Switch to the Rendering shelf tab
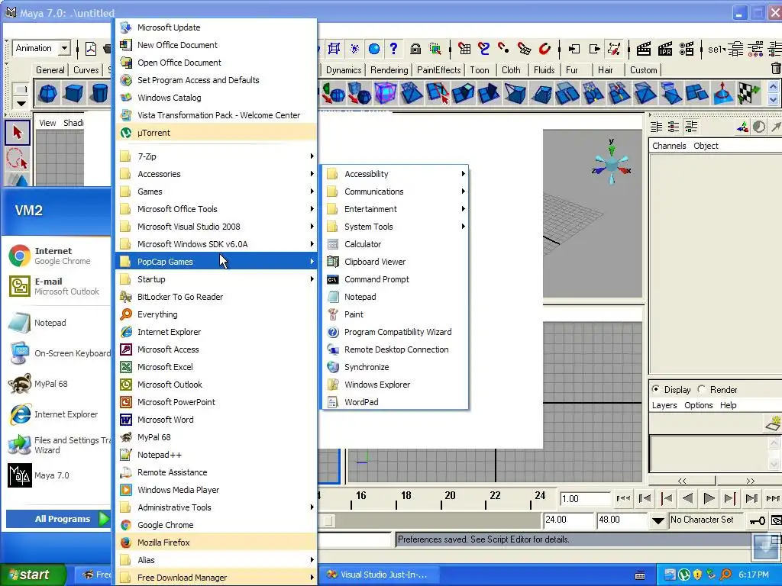The image size is (782, 586). click(x=389, y=70)
